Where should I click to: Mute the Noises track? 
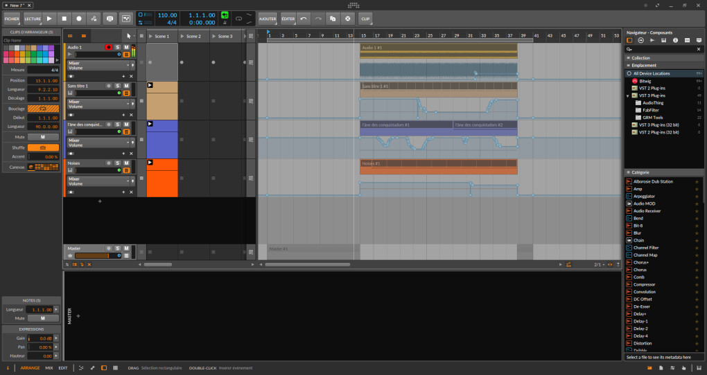(126, 163)
